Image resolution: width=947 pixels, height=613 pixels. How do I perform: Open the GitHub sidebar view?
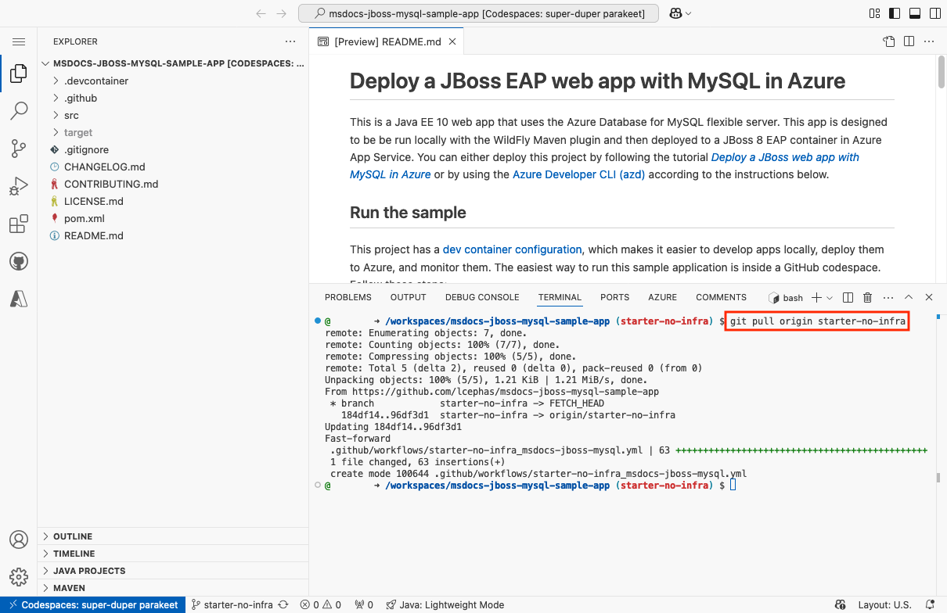click(x=19, y=261)
